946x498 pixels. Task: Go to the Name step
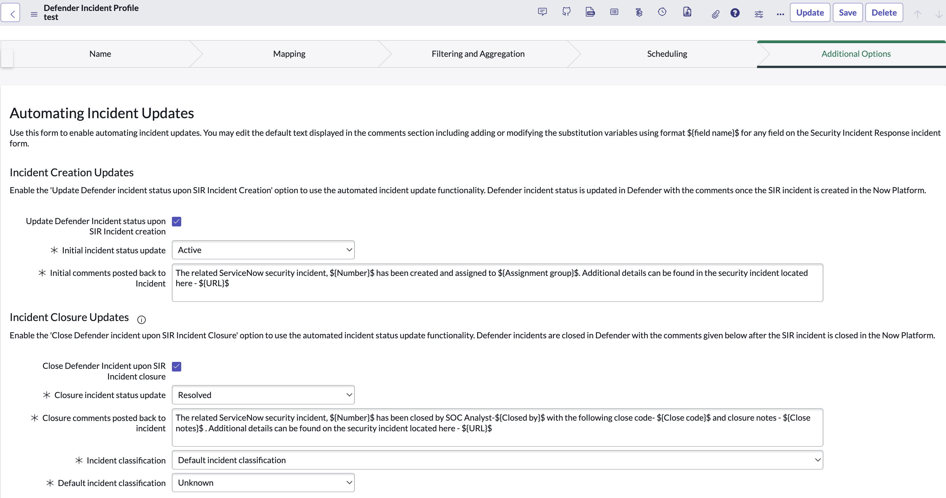coord(100,54)
